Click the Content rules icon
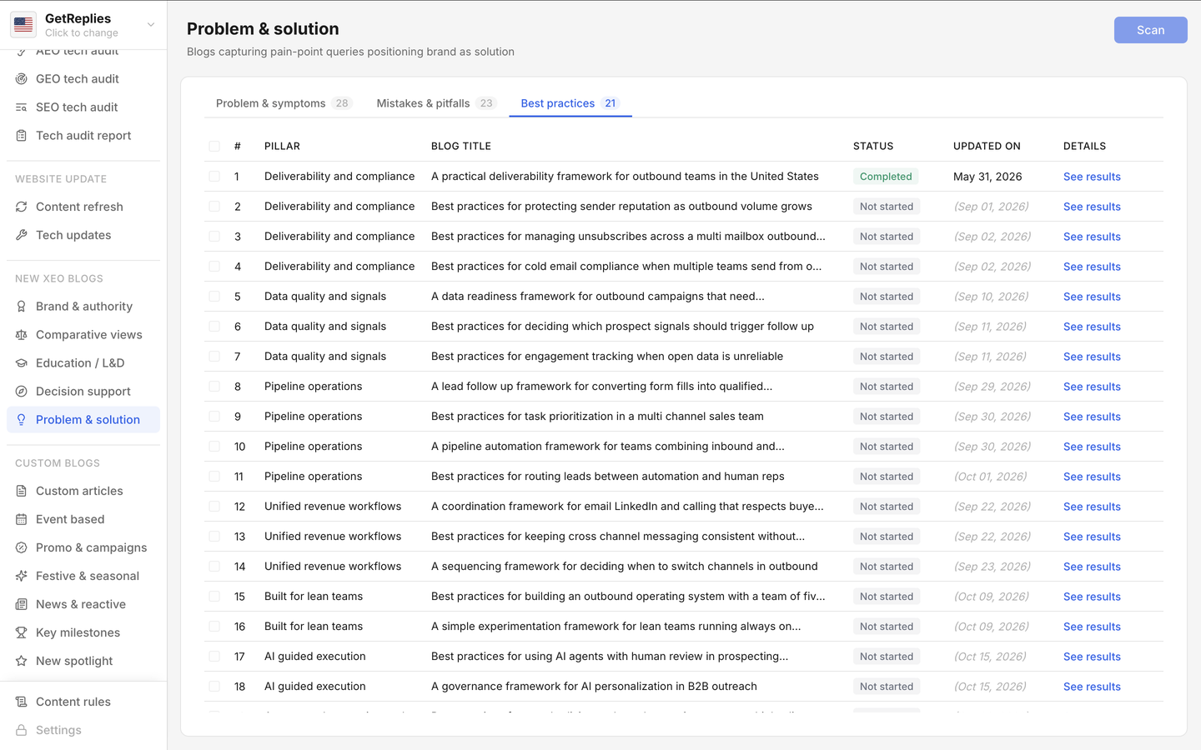 pyautogui.click(x=22, y=702)
